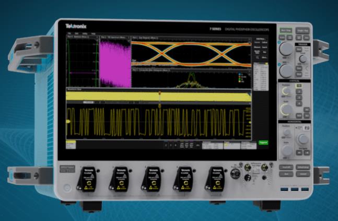This screenshot has width=338, height=221.
Task: Click the Vertical Scale knob
Action: tap(287, 109)
